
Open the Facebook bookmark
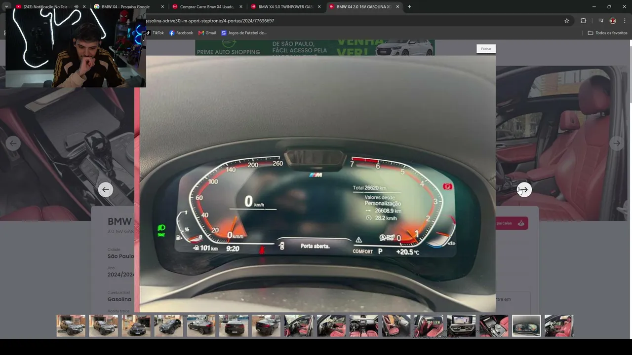point(181,33)
